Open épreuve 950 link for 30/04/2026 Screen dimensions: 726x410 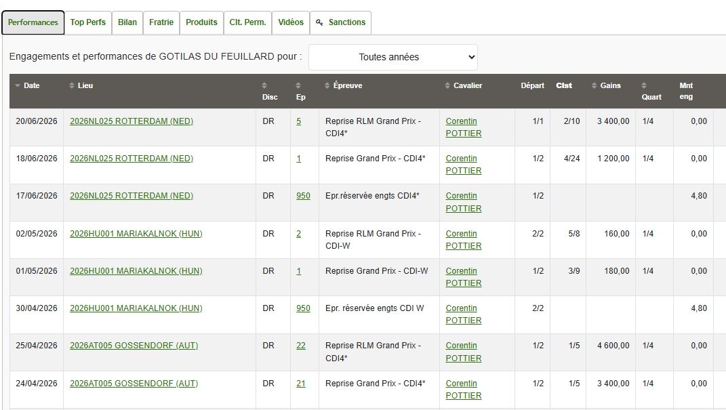(x=303, y=308)
